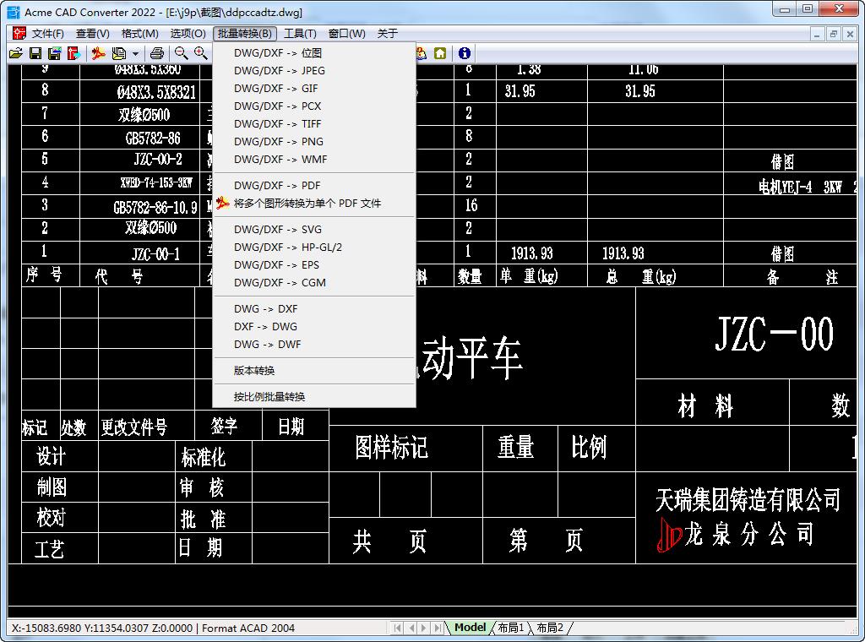
Task: Click the PDF icon beside multi-drawing PDF entry
Action: click(223, 203)
